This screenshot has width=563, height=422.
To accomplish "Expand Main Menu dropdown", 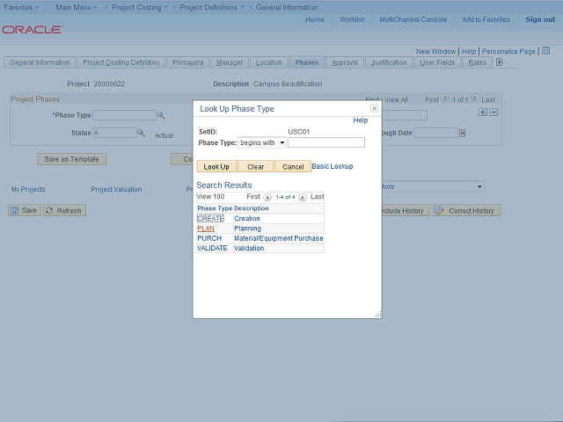I will pos(77,7).
